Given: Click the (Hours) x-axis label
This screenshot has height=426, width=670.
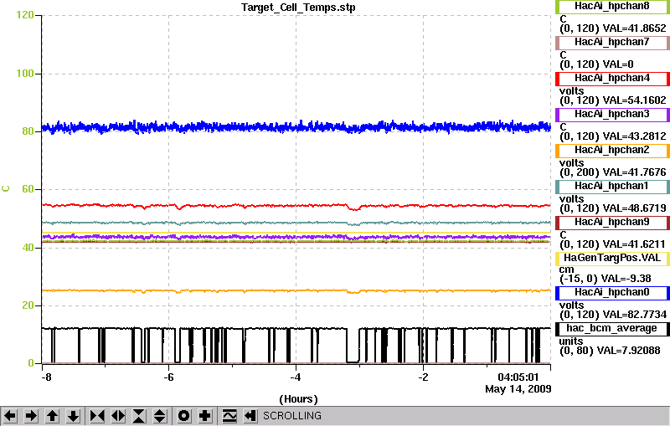Looking at the screenshot, I should [x=298, y=399].
